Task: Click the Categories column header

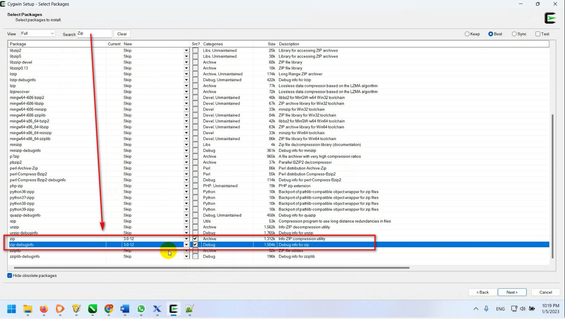Action: (x=227, y=44)
